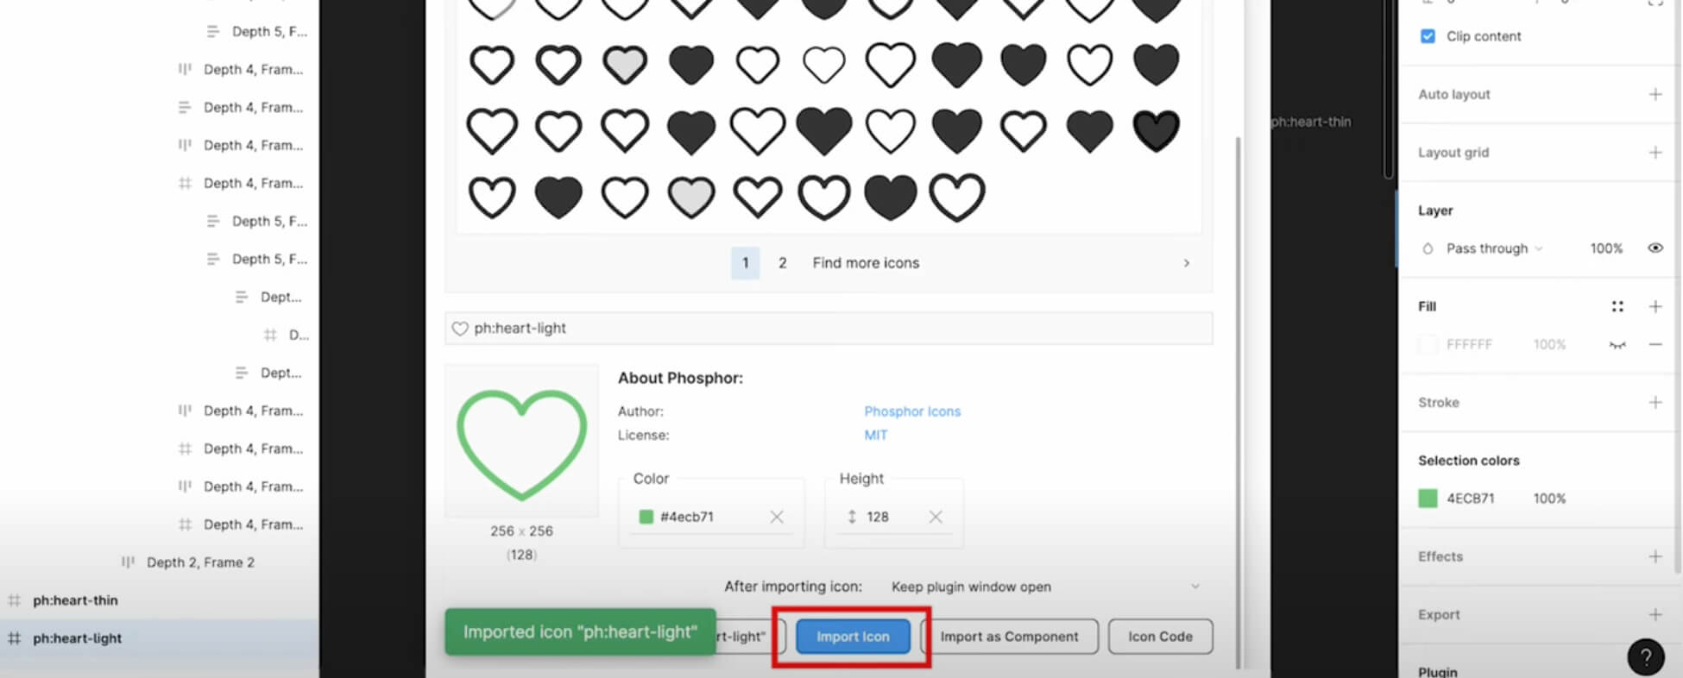Go to next icons page arrow

point(1186,263)
